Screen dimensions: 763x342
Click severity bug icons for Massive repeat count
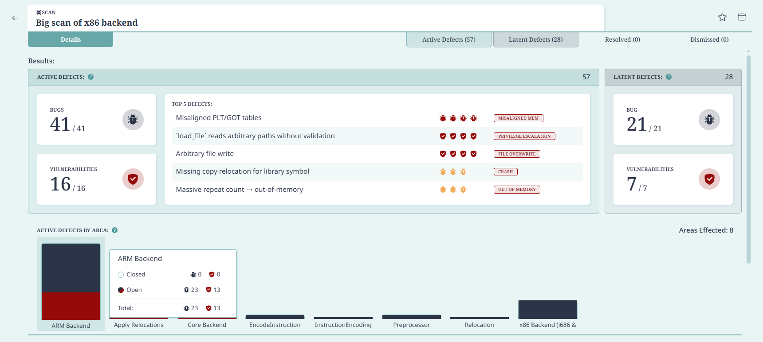(453, 190)
